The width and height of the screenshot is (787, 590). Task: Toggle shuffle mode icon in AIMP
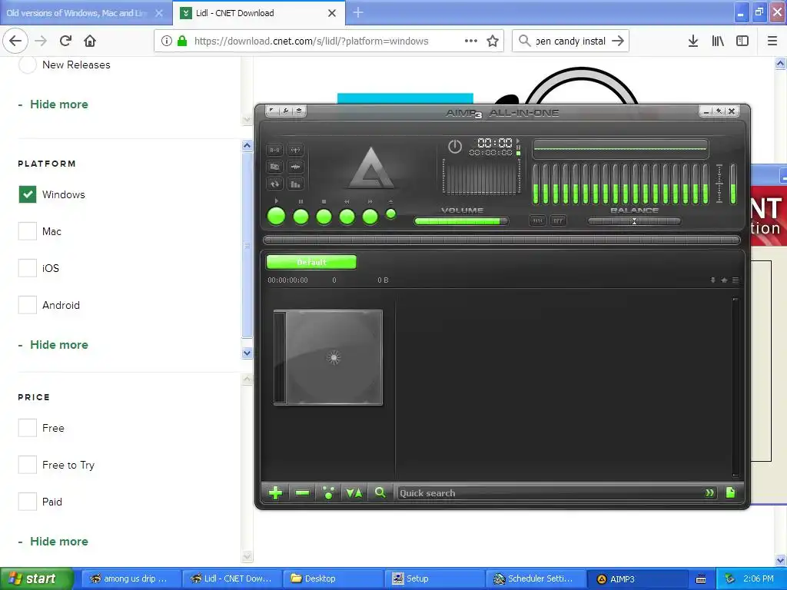[x=275, y=167]
